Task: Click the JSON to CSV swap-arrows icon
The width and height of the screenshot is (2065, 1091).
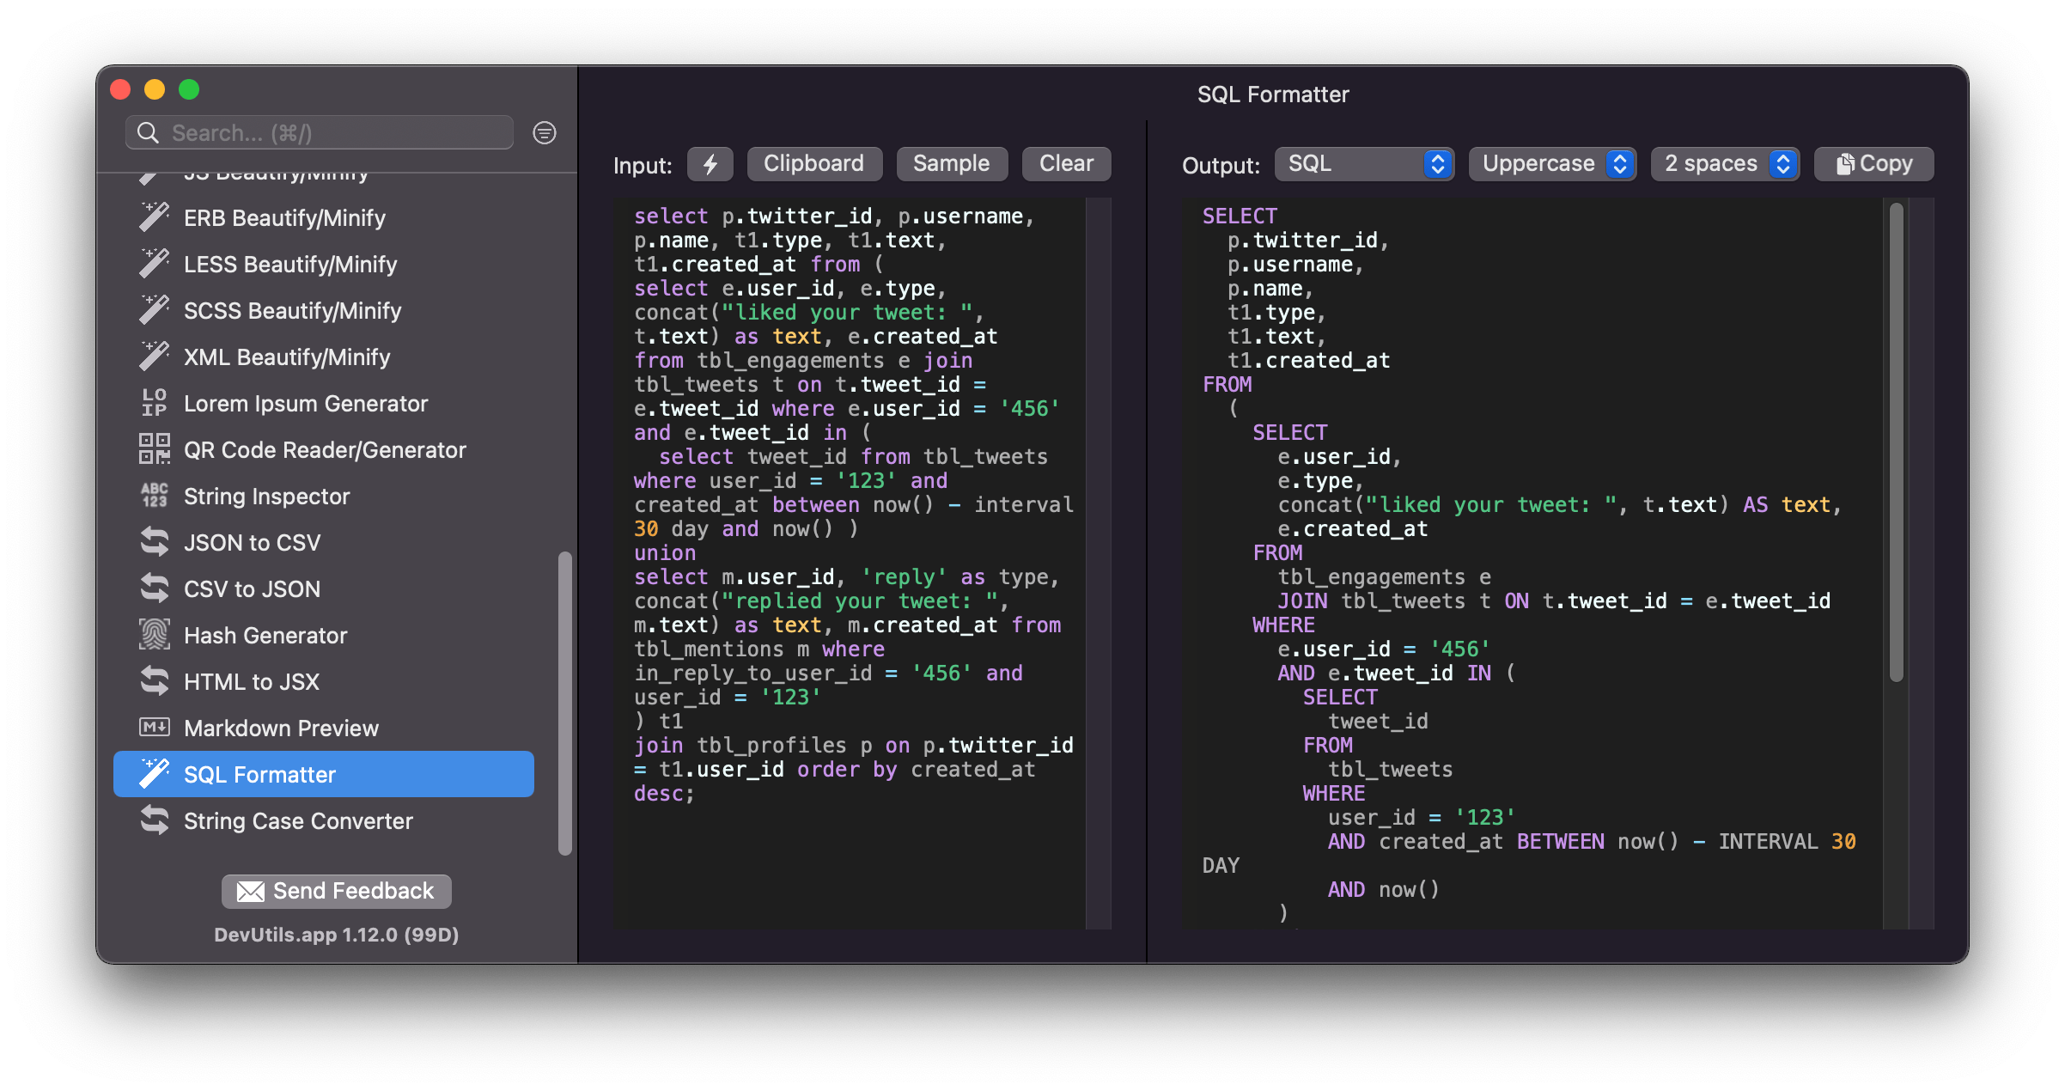Action: point(155,542)
